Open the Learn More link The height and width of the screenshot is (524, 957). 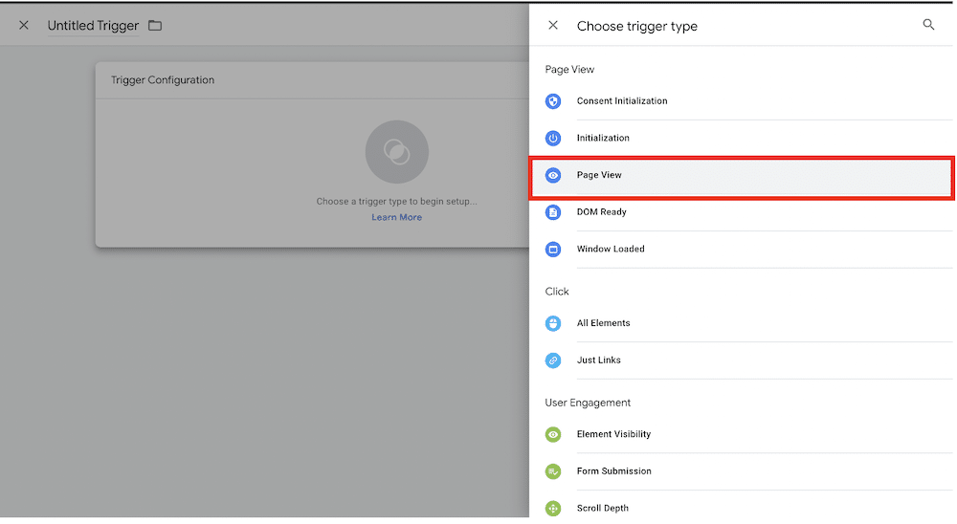(x=397, y=217)
